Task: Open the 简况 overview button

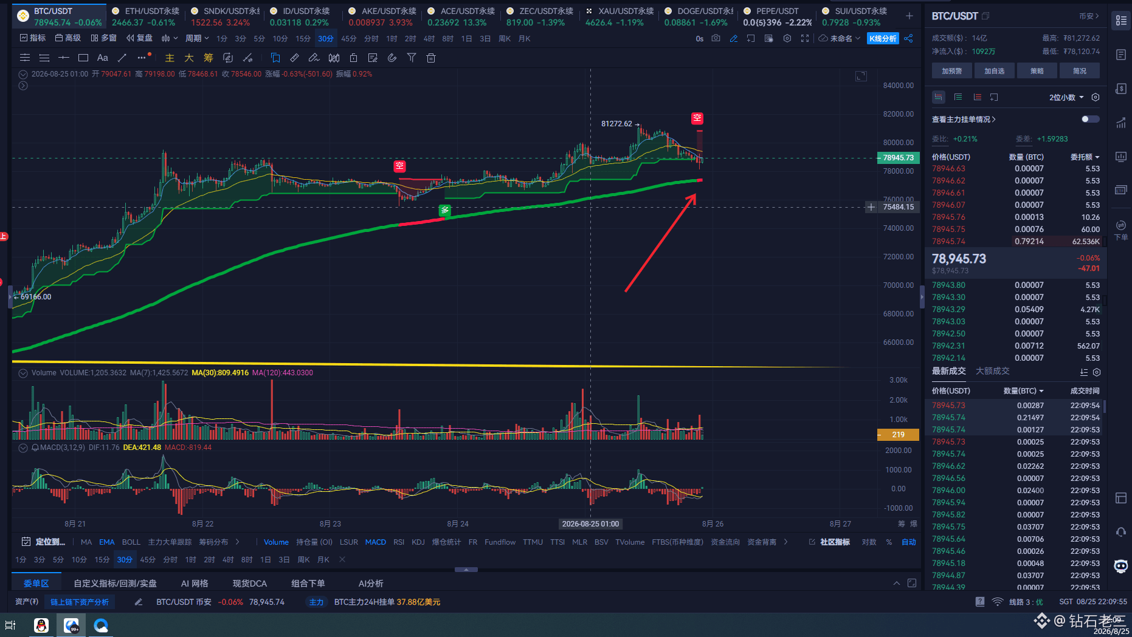Action: 1080,71
